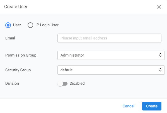
Task: Enable the Division toggle switch
Action: point(62,84)
